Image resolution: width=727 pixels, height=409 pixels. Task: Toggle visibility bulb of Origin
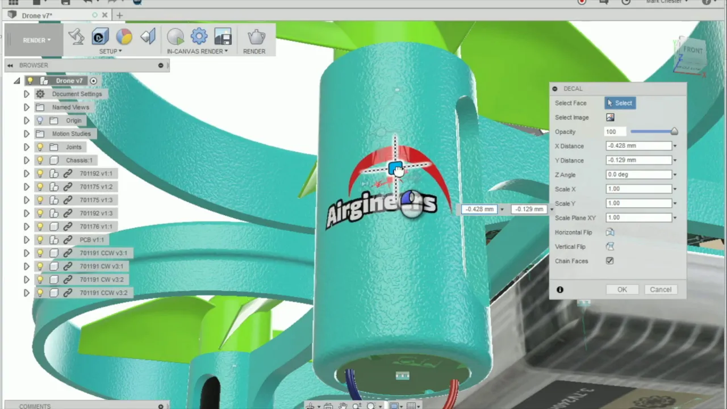40,120
